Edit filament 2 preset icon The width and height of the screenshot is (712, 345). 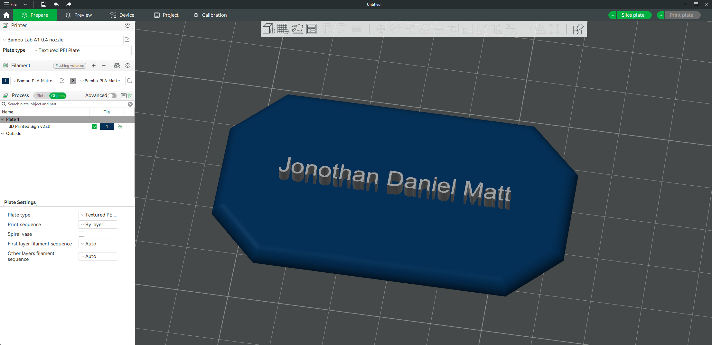tap(130, 81)
